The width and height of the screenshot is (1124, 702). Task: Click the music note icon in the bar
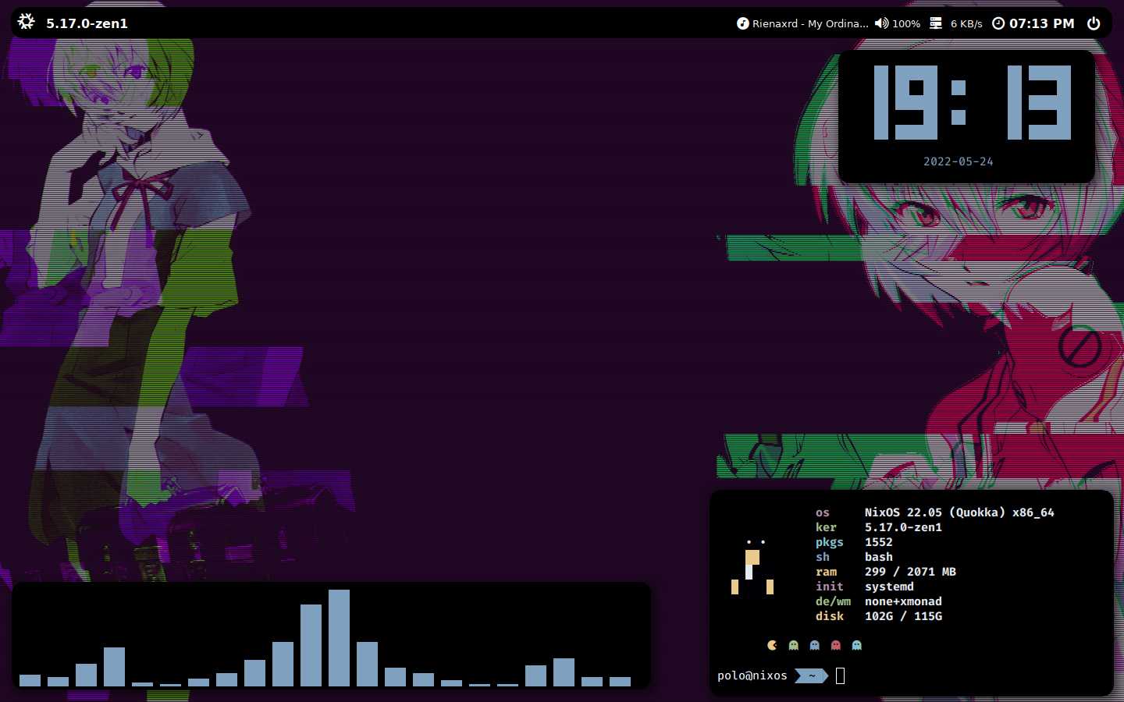point(742,23)
